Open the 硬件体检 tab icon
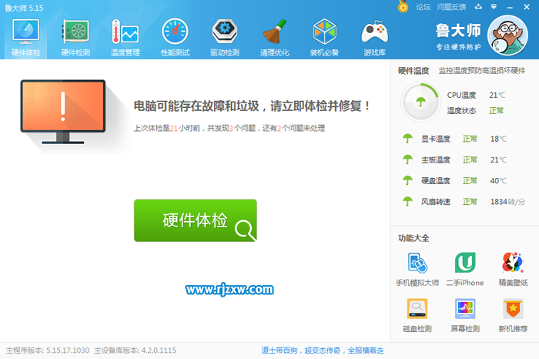 click(25, 32)
